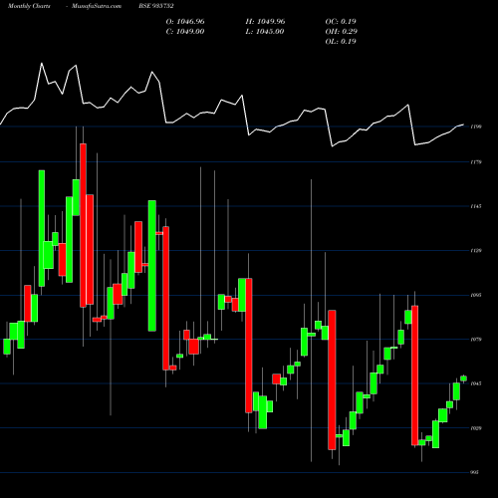Click the 'OL: 0.19' reading

[341, 42]
